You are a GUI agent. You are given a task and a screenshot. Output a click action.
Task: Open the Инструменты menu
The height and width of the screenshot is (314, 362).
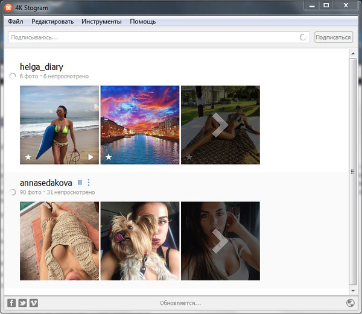[x=101, y=22]
